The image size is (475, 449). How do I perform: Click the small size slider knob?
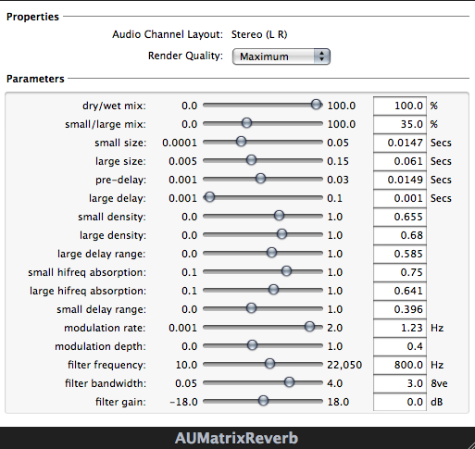[x=241, y=142]
